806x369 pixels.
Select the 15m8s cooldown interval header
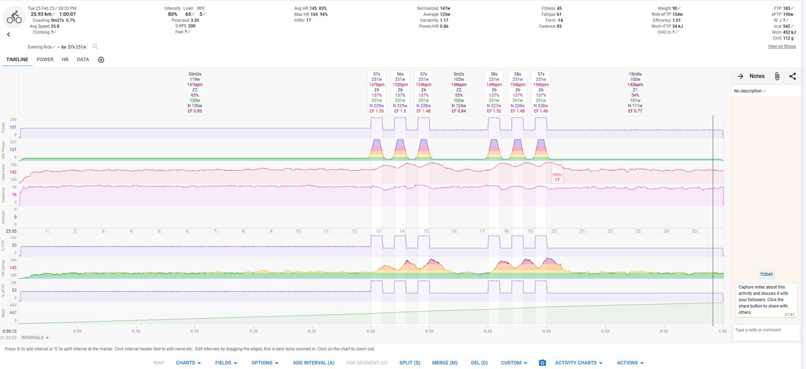[x=635, y=93]
